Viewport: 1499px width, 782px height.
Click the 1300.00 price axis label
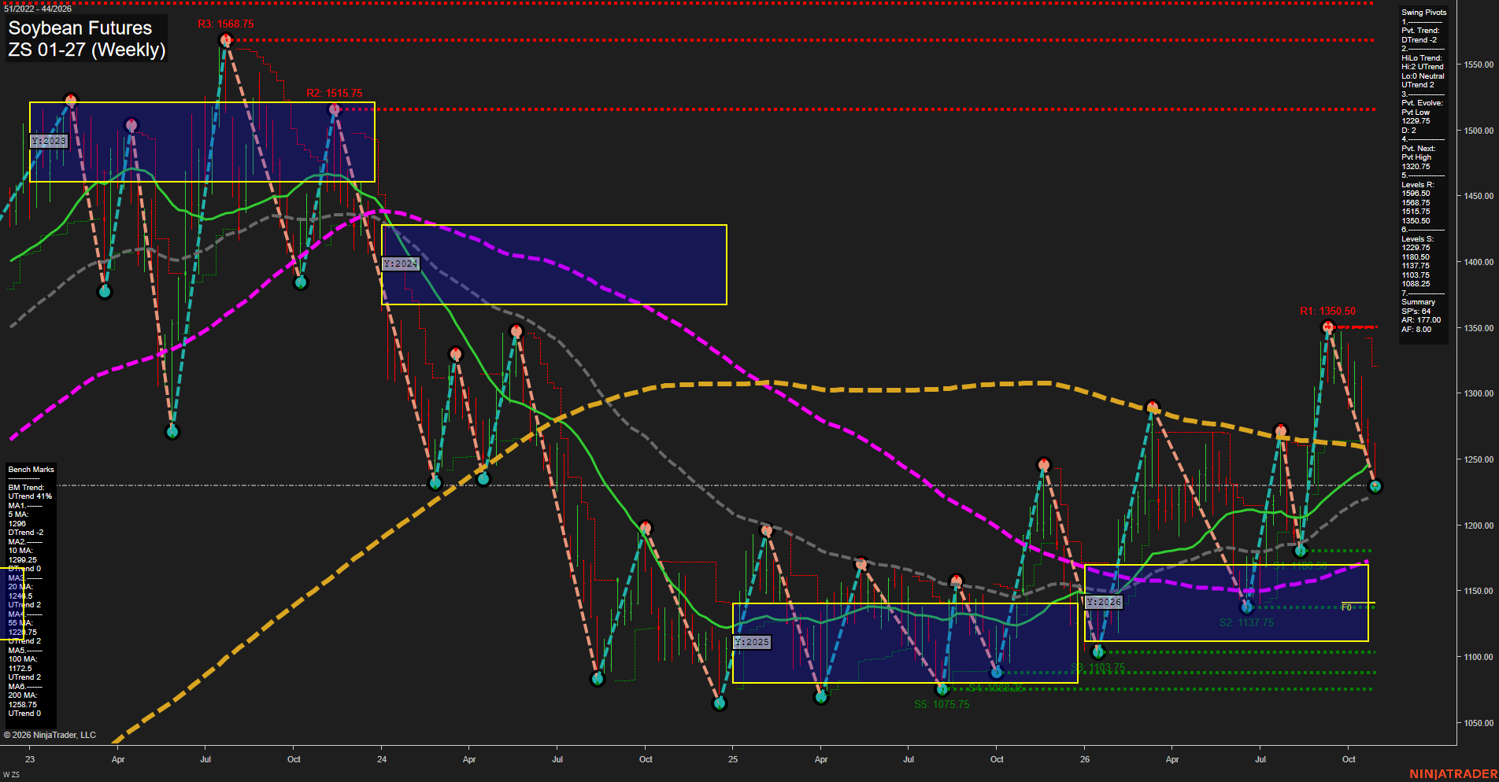[1478, 393]
